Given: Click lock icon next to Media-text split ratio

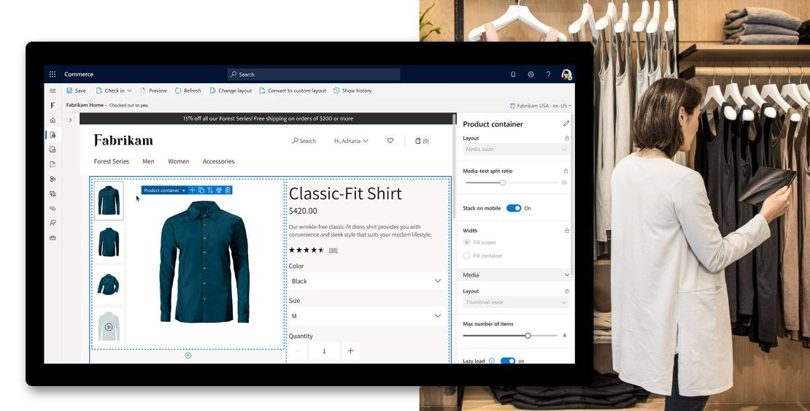Looking at the screenshot, I should coord(566,171).
